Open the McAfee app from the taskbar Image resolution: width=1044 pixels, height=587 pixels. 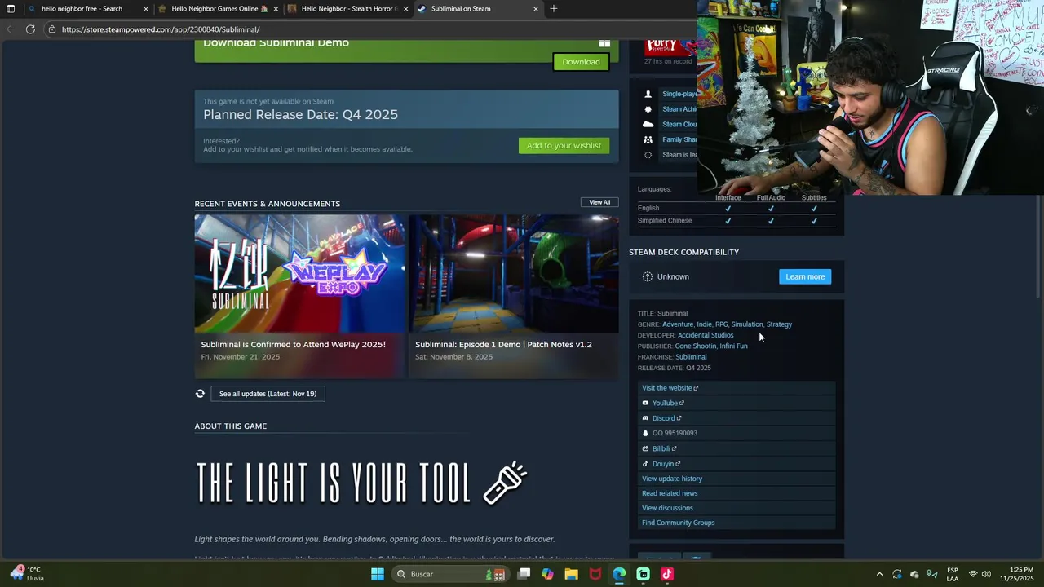(595, 574)
